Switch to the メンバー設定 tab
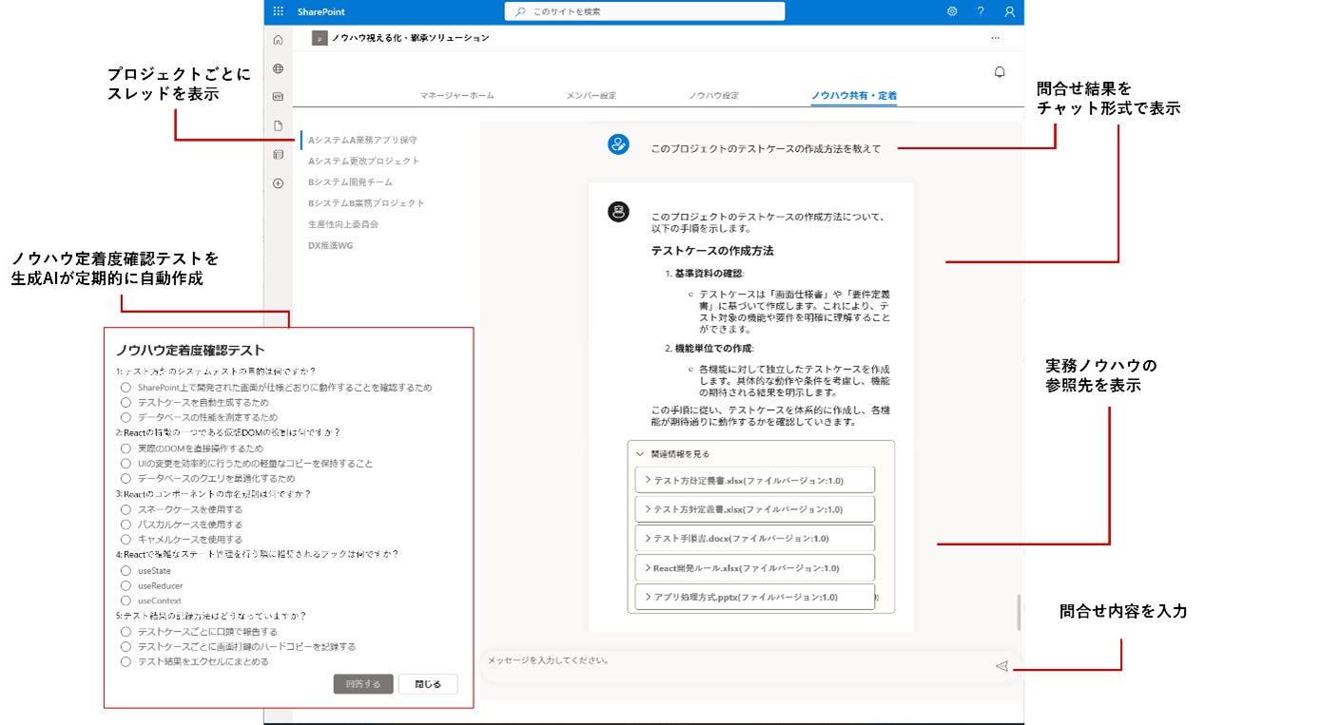The width and height of the screenshot is (1340, 725). tap(591, 96)
